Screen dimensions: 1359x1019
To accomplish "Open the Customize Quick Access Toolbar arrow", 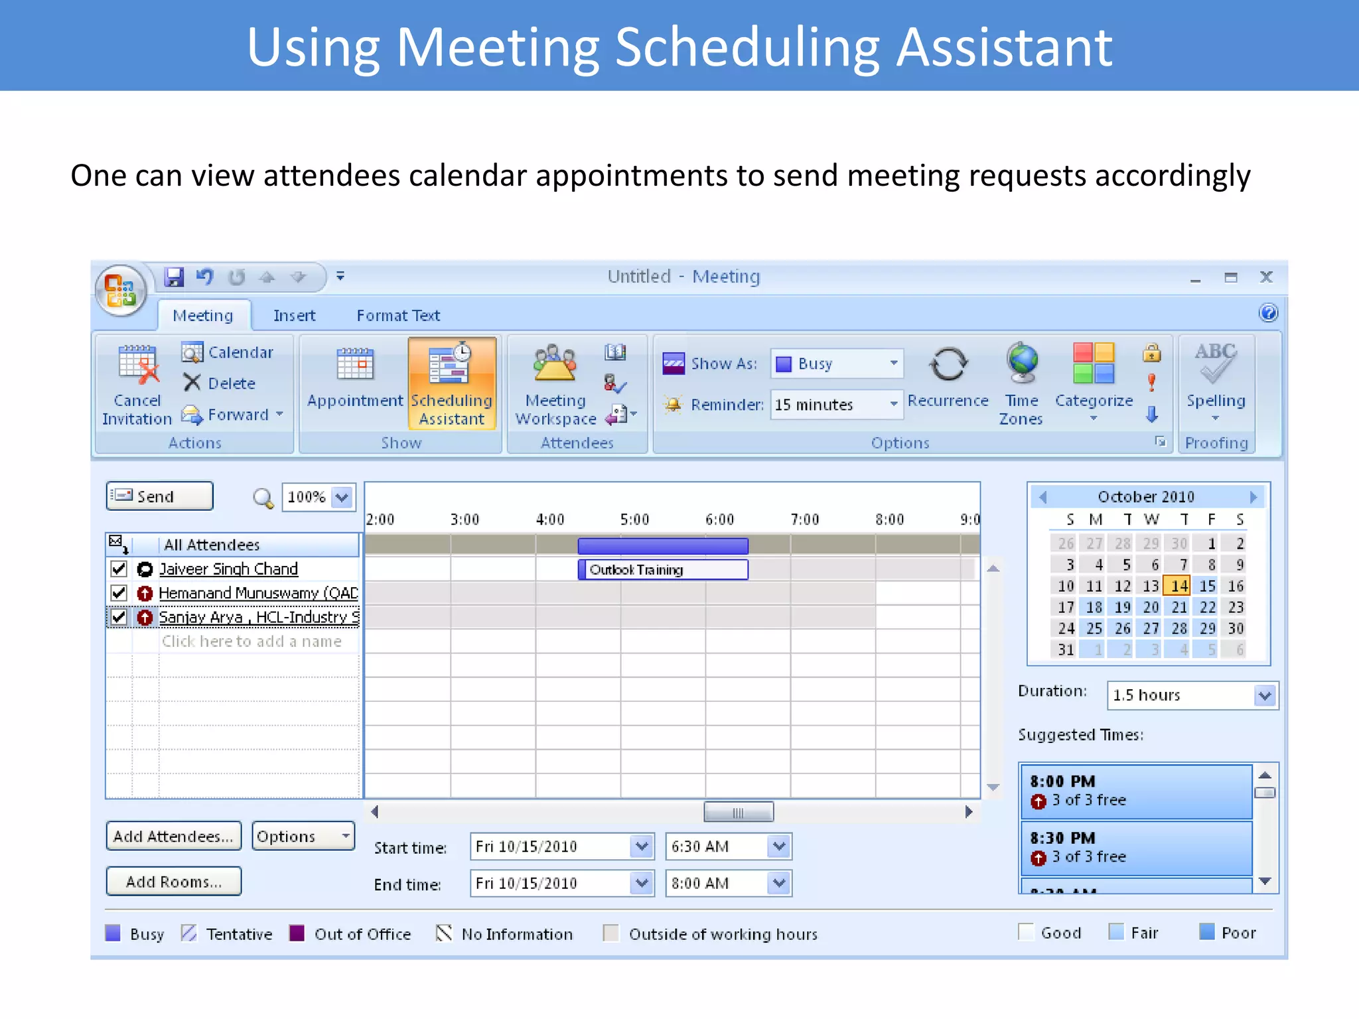I will (340, 276).
